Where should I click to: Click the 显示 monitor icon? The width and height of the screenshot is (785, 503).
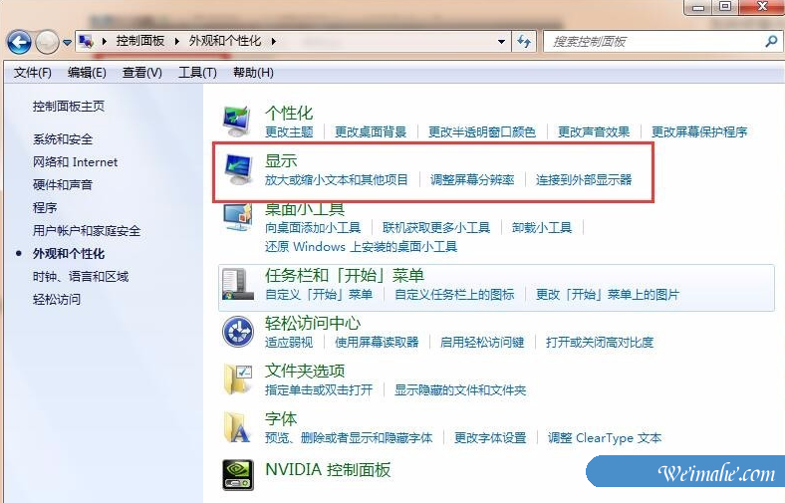pyautogui.click(x=238, y=169)
